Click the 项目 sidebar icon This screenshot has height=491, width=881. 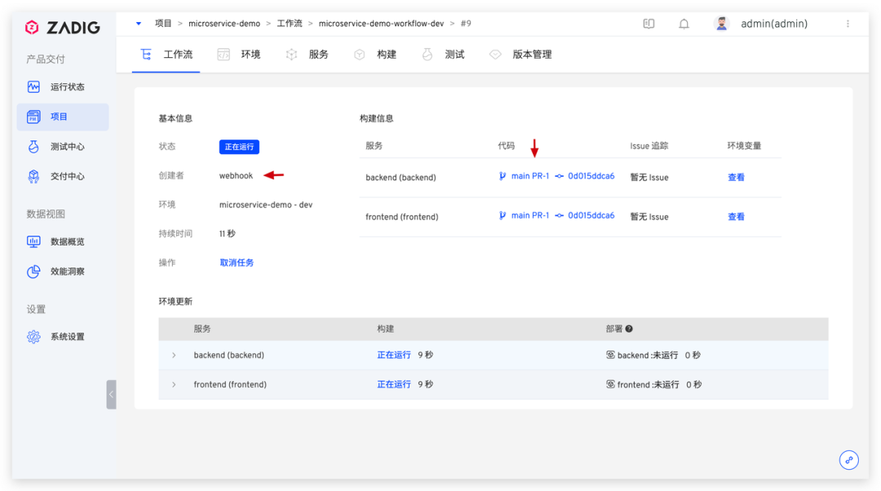33,117
